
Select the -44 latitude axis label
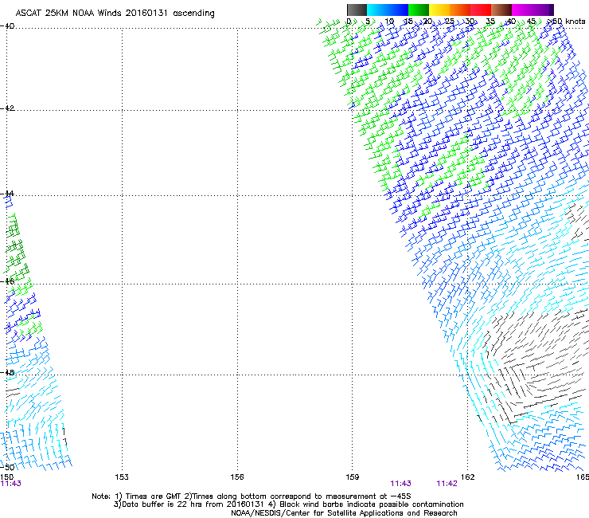tap(7, 194)
